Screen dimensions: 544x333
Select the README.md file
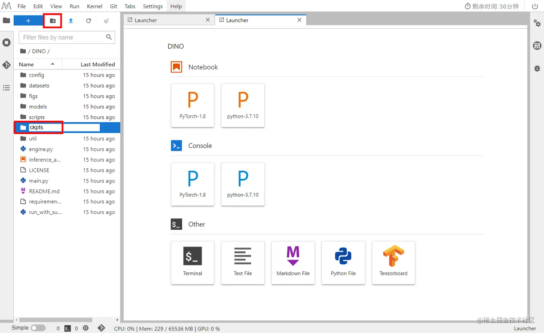pyautogui.click(x=67, y=191)
